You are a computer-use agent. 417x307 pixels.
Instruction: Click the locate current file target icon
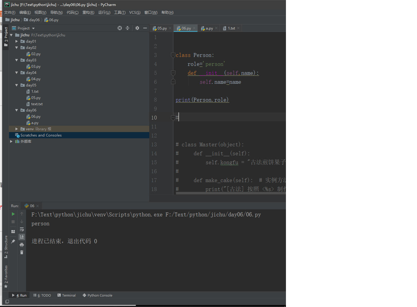coord(120,28)
